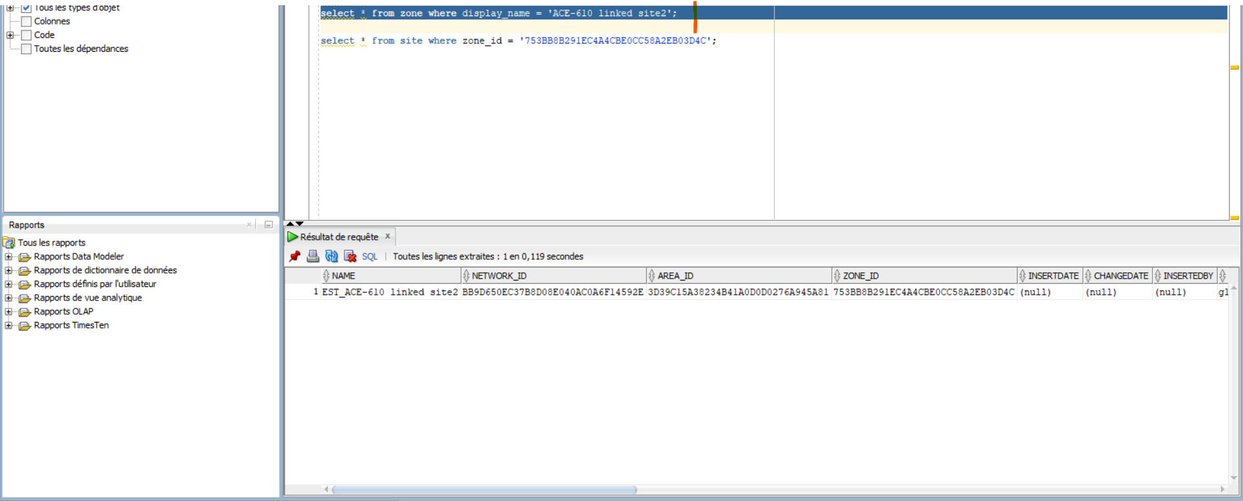Click the sort icon on ZONE_ID column
Screen dimensions: 1243x501
pyautogui.click(x=837, y=276)
